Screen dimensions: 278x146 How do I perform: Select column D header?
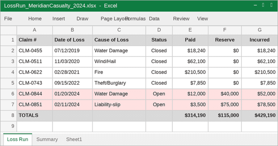click(x=159, y=30)
